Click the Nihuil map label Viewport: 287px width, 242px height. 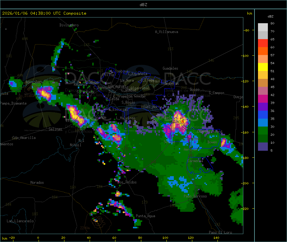(x=75, y=145)
